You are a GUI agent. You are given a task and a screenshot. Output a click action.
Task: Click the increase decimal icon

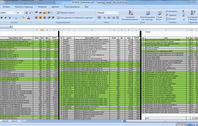click(114, 18)
